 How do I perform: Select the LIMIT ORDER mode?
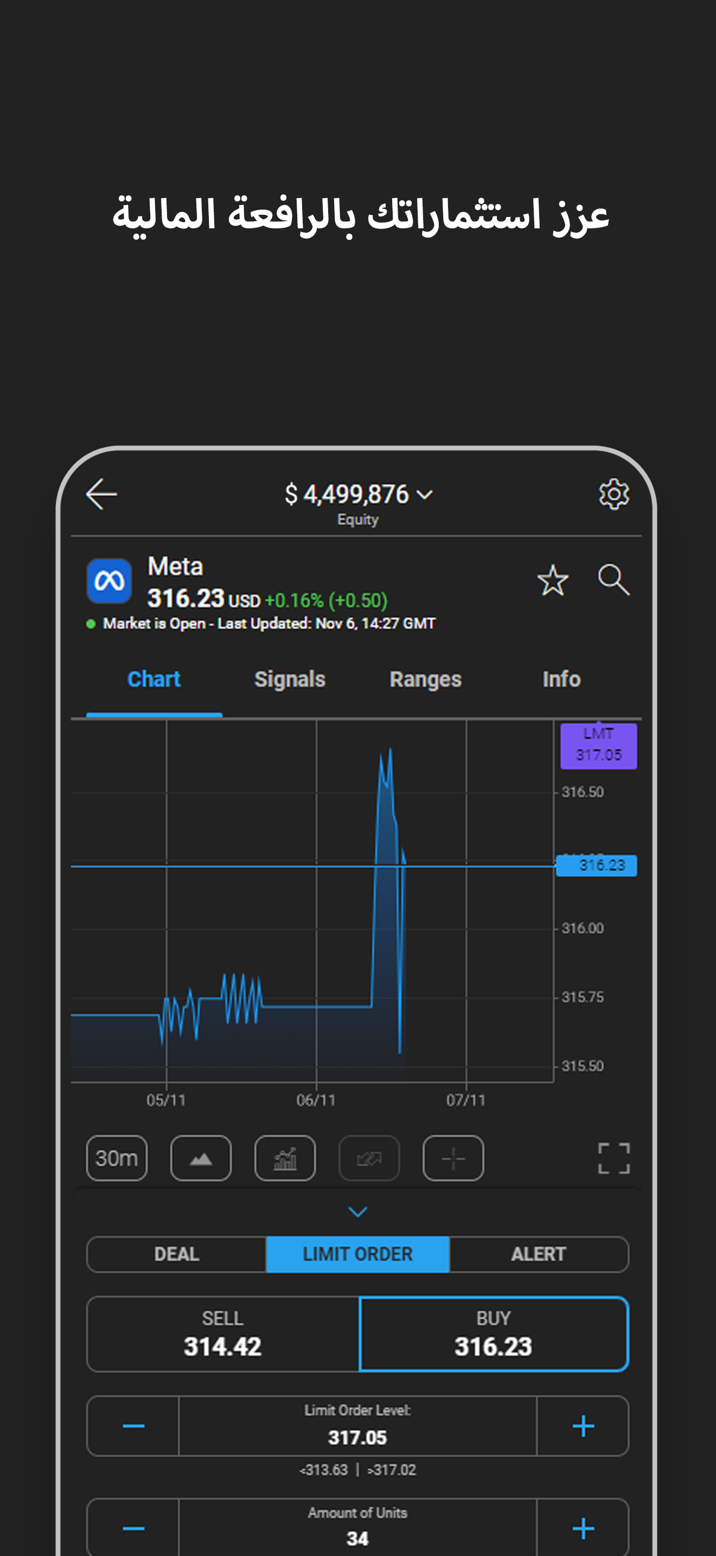pyautogui.click(x=357, y=1254)
